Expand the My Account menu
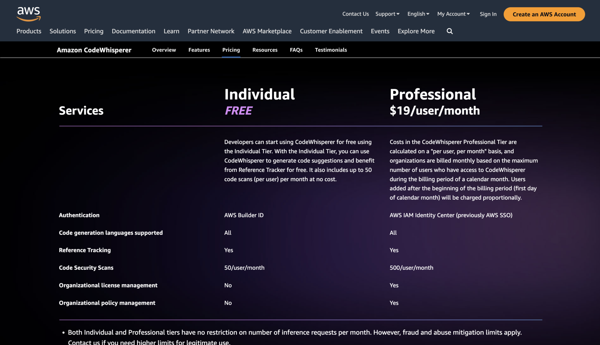Screen dimensions: 600x345 tap(453, 14)
